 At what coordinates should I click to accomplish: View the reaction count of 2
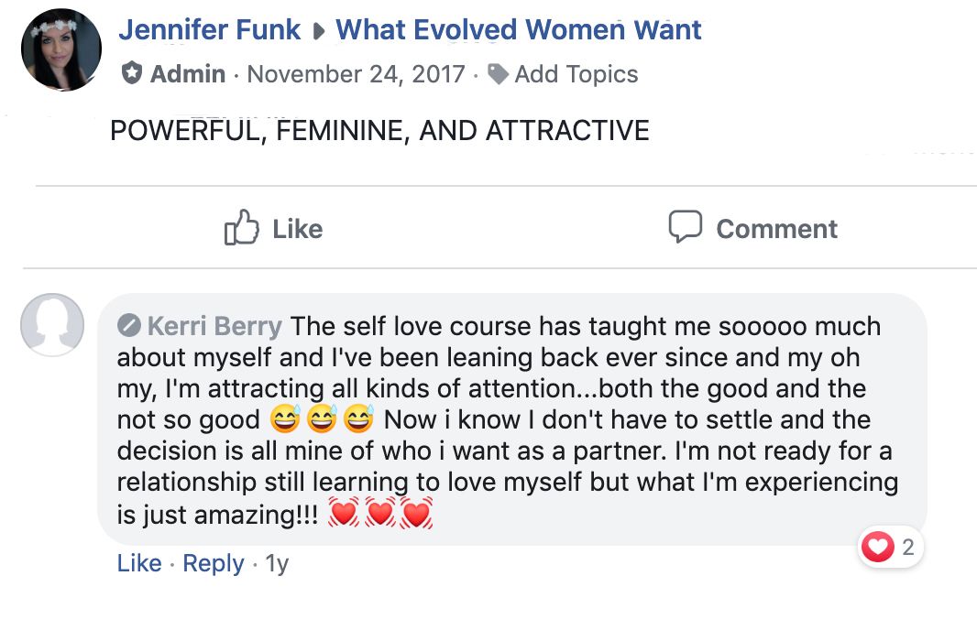tap(908, 548)
